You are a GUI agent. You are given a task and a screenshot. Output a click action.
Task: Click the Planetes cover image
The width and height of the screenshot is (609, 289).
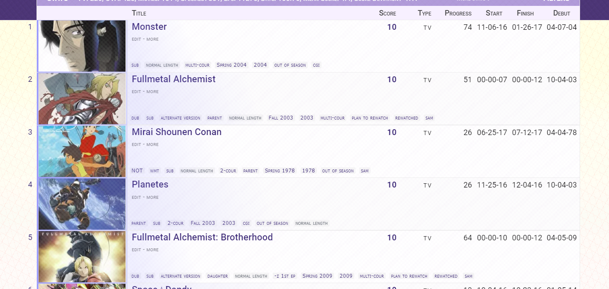coord(82,204)
